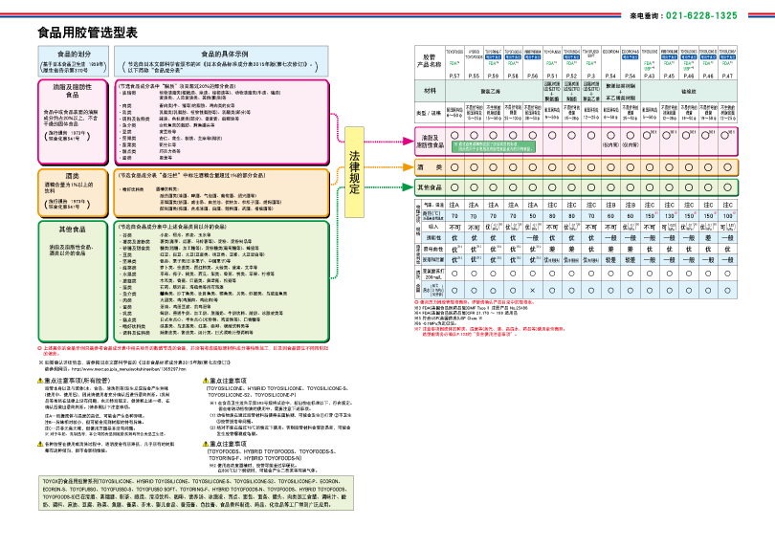The height and width of the screenshot is (548, 775).
Task: Click the page reference P.58
Action: coord(513,77)
